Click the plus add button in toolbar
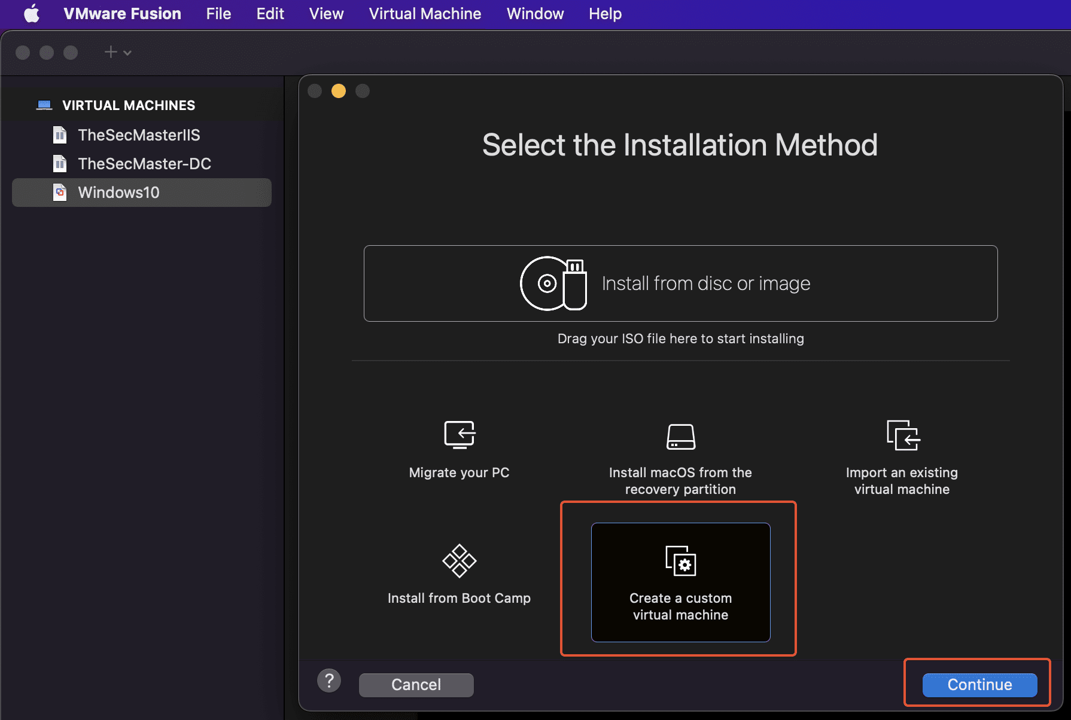The image size is (1071, 720). pos(111,53)
